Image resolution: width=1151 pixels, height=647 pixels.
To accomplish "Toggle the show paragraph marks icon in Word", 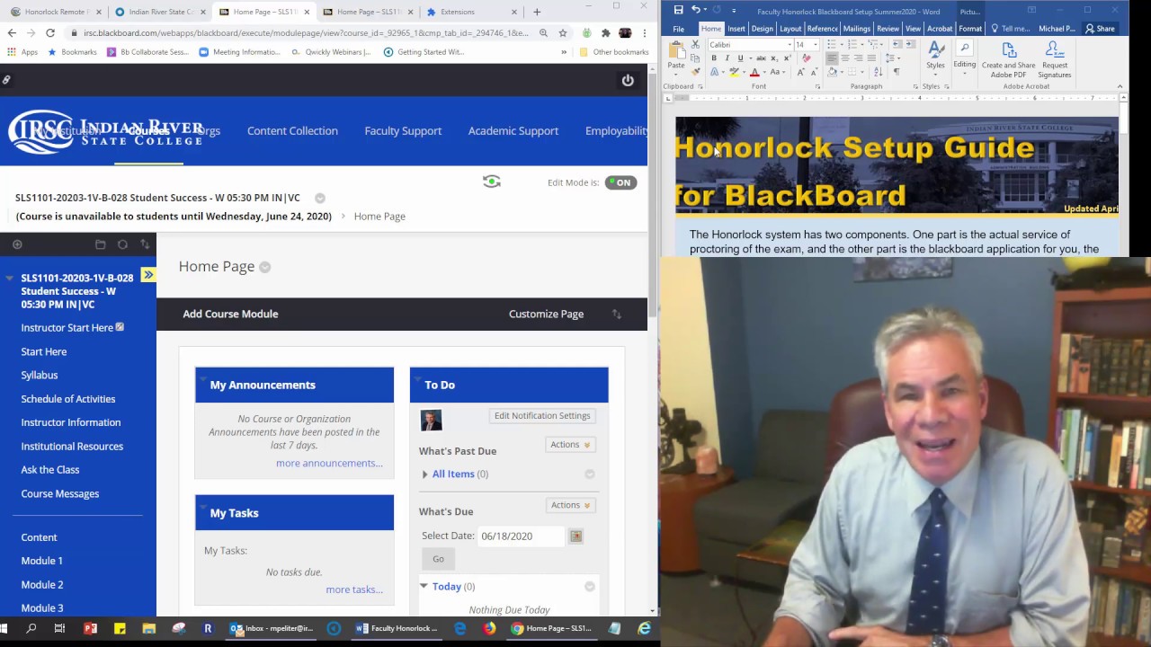I will point(896,72).
